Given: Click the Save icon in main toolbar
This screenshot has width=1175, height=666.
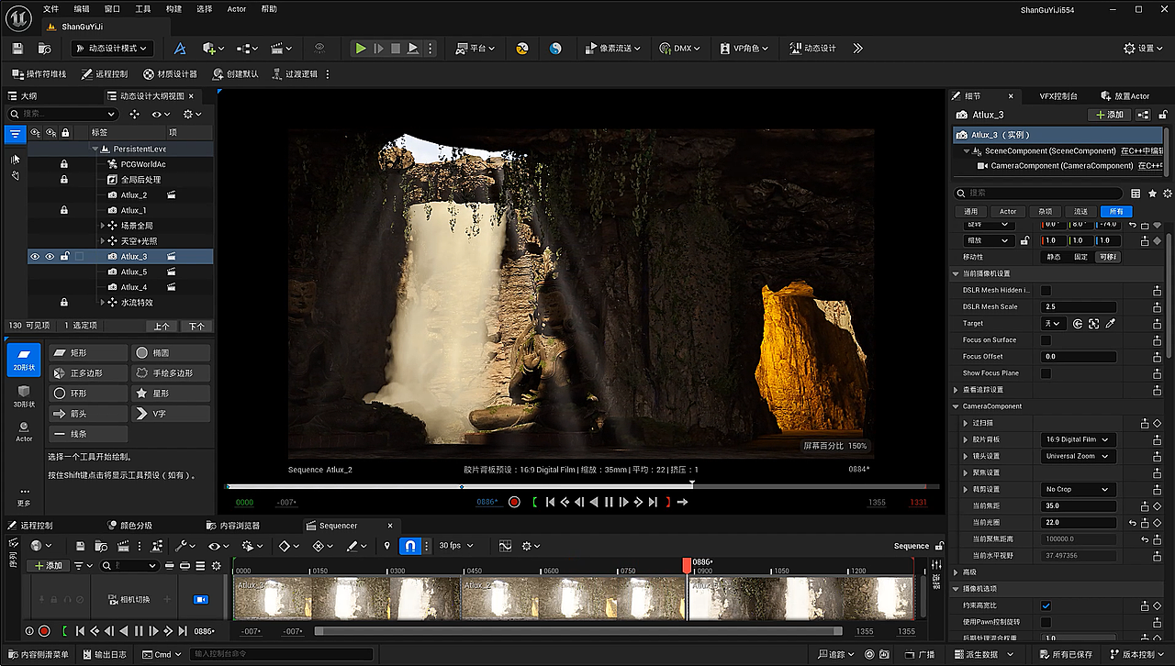Looking at the screenshot, I should point(17,49).
